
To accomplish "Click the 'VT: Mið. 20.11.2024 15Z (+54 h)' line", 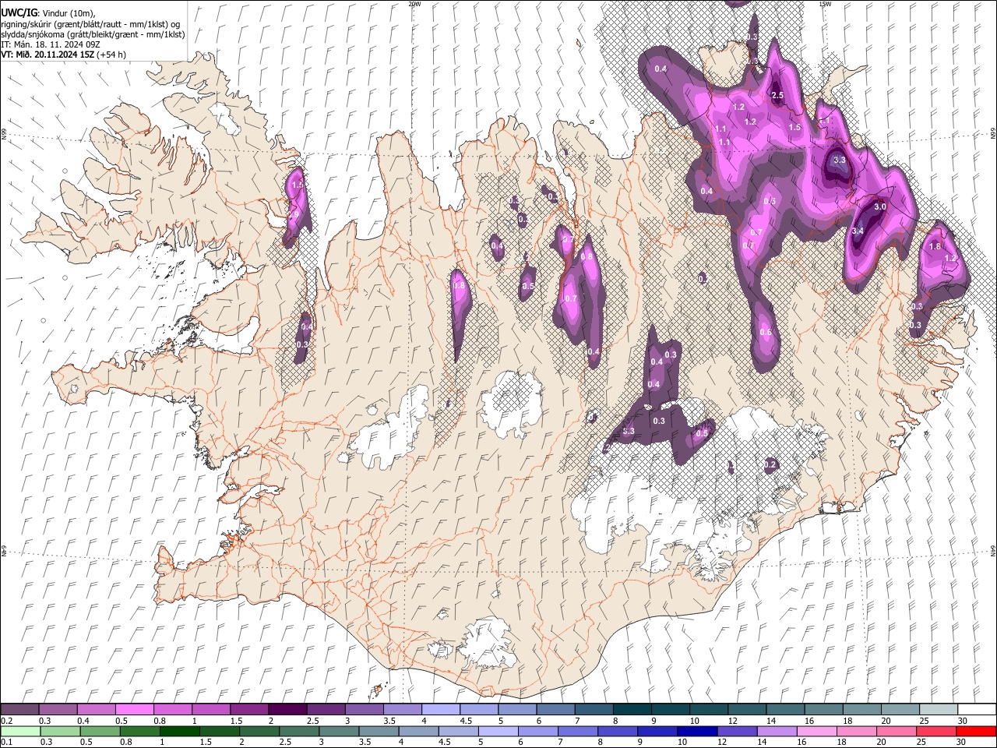I will pos(63,55).
